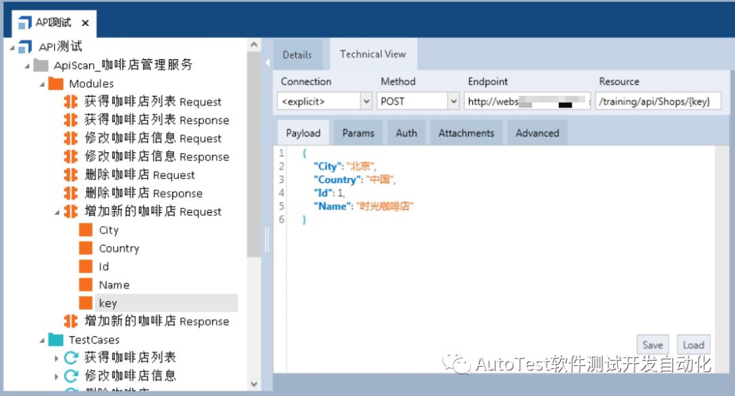Select the key attribute in the tree
This screenshot has width=735, height=396.
108,303
